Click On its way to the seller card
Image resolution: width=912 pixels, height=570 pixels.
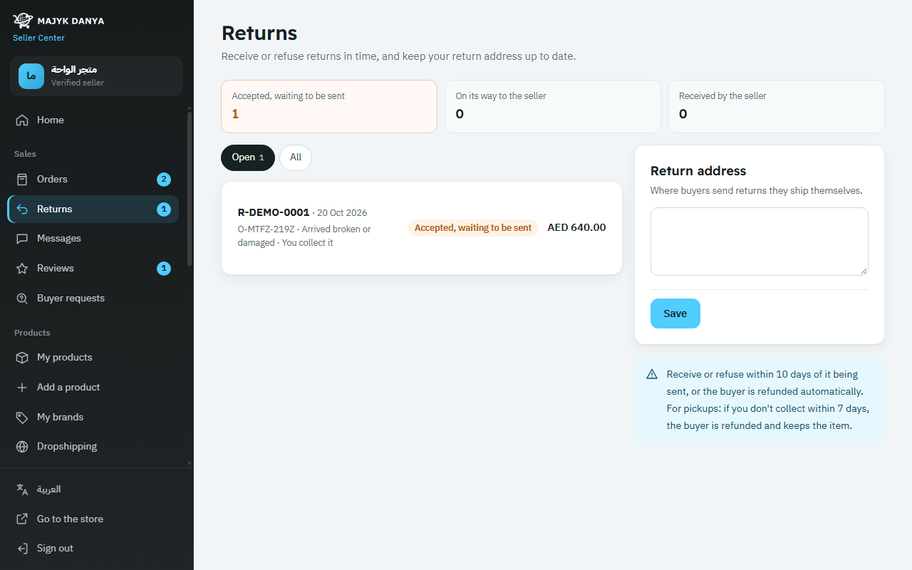(553, 106)
